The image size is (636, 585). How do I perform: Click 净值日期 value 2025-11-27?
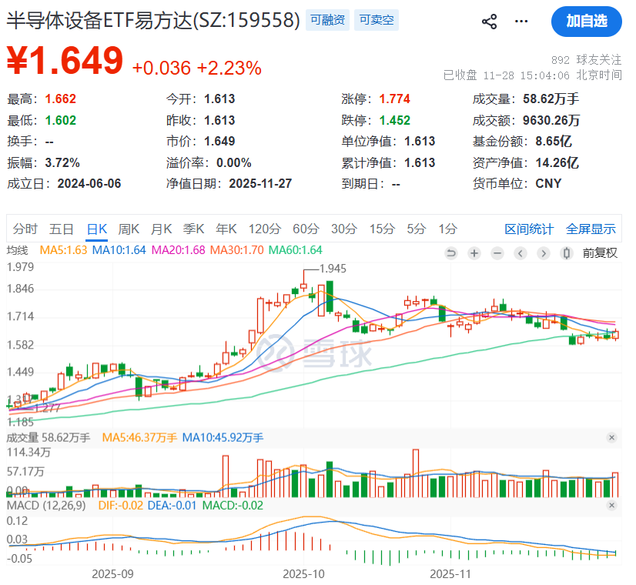pos(260,184)
